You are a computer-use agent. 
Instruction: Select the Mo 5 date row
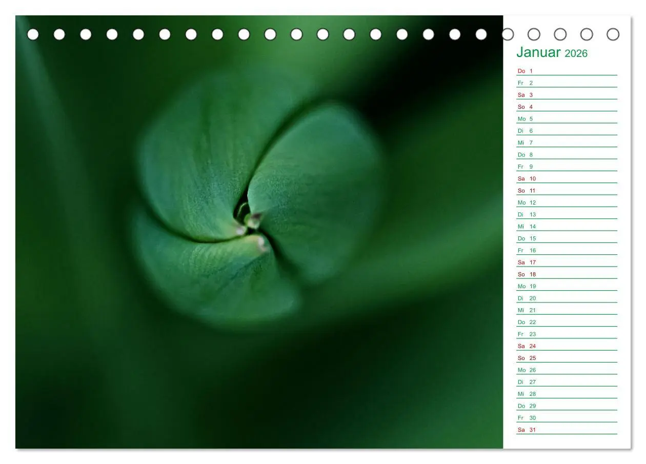tap(567, 118)
